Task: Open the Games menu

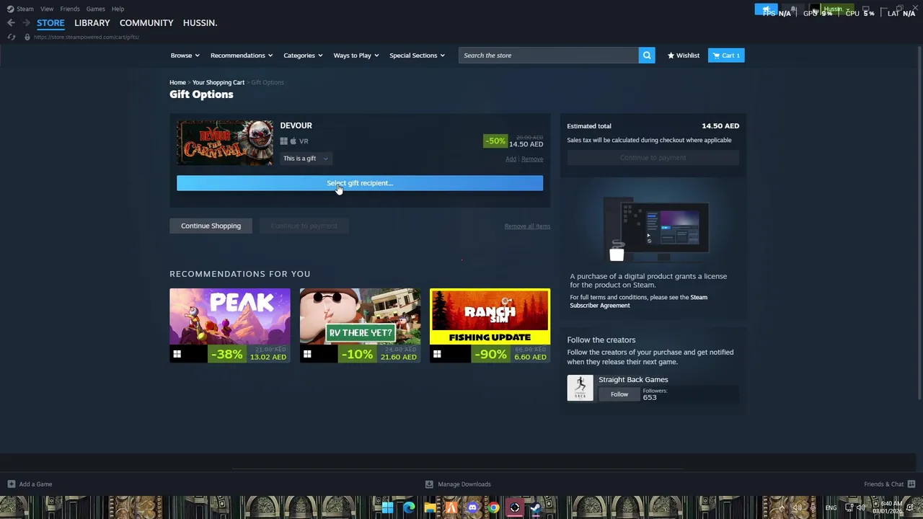Action: click(x=95, y=9)
